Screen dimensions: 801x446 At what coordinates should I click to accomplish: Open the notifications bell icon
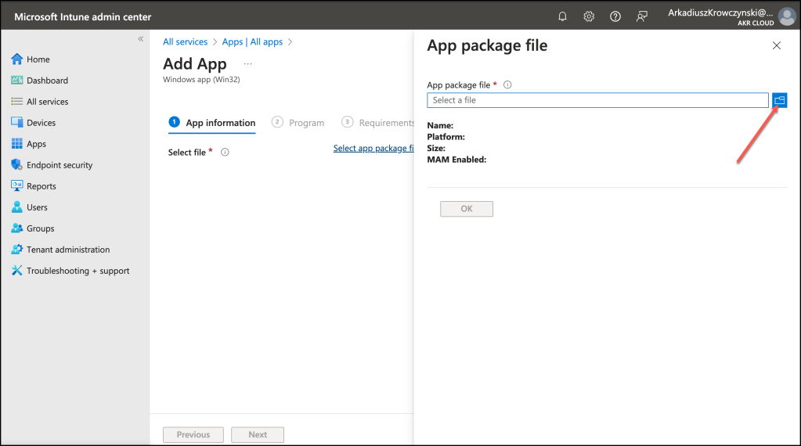(x=562, y=16)
